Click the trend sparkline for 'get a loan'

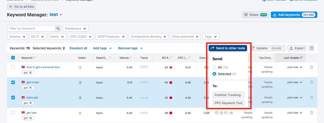[x=144, y=82]
